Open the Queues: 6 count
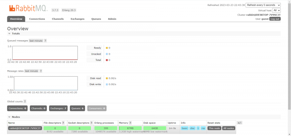Image resolution: width=291 pixels, height=136 pixels. (x=77, y=108)
